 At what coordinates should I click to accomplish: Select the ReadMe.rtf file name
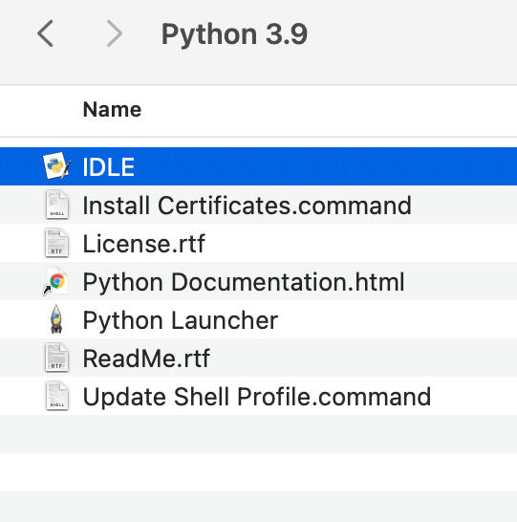146,359
